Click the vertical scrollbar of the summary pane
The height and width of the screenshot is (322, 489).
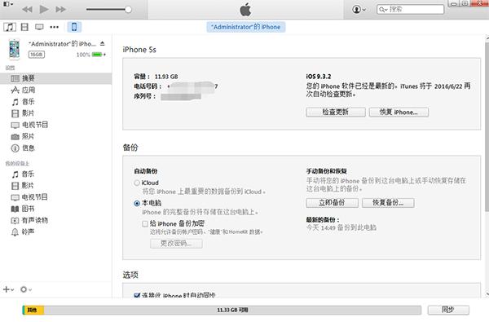click(x=487, y=128)
